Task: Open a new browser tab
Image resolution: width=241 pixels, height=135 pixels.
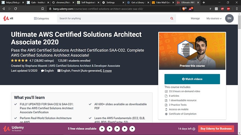Action: point(204,2)
